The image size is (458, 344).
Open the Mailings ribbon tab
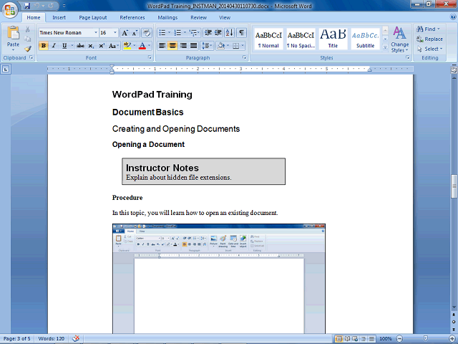click(x=167, y=17)
